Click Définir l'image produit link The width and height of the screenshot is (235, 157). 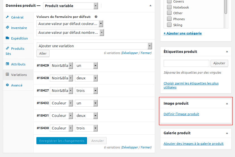point(181,114)
